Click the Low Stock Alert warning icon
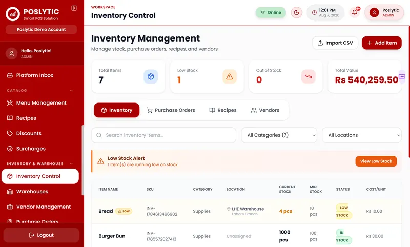 (100, 161)
